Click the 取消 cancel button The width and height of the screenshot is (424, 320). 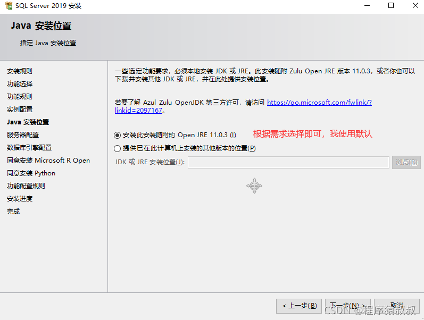click(x=397, y=306)
